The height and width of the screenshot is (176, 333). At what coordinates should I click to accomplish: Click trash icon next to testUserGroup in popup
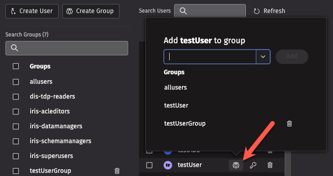click(289, 123)
